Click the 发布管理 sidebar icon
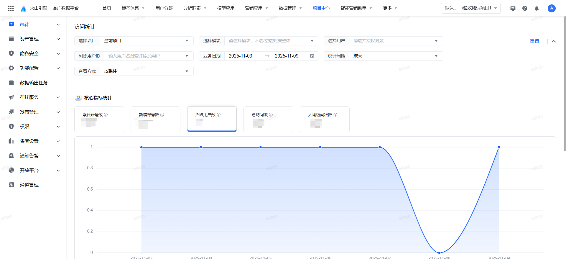This screenshot has height=259, width=566. (x=11, y=112)
